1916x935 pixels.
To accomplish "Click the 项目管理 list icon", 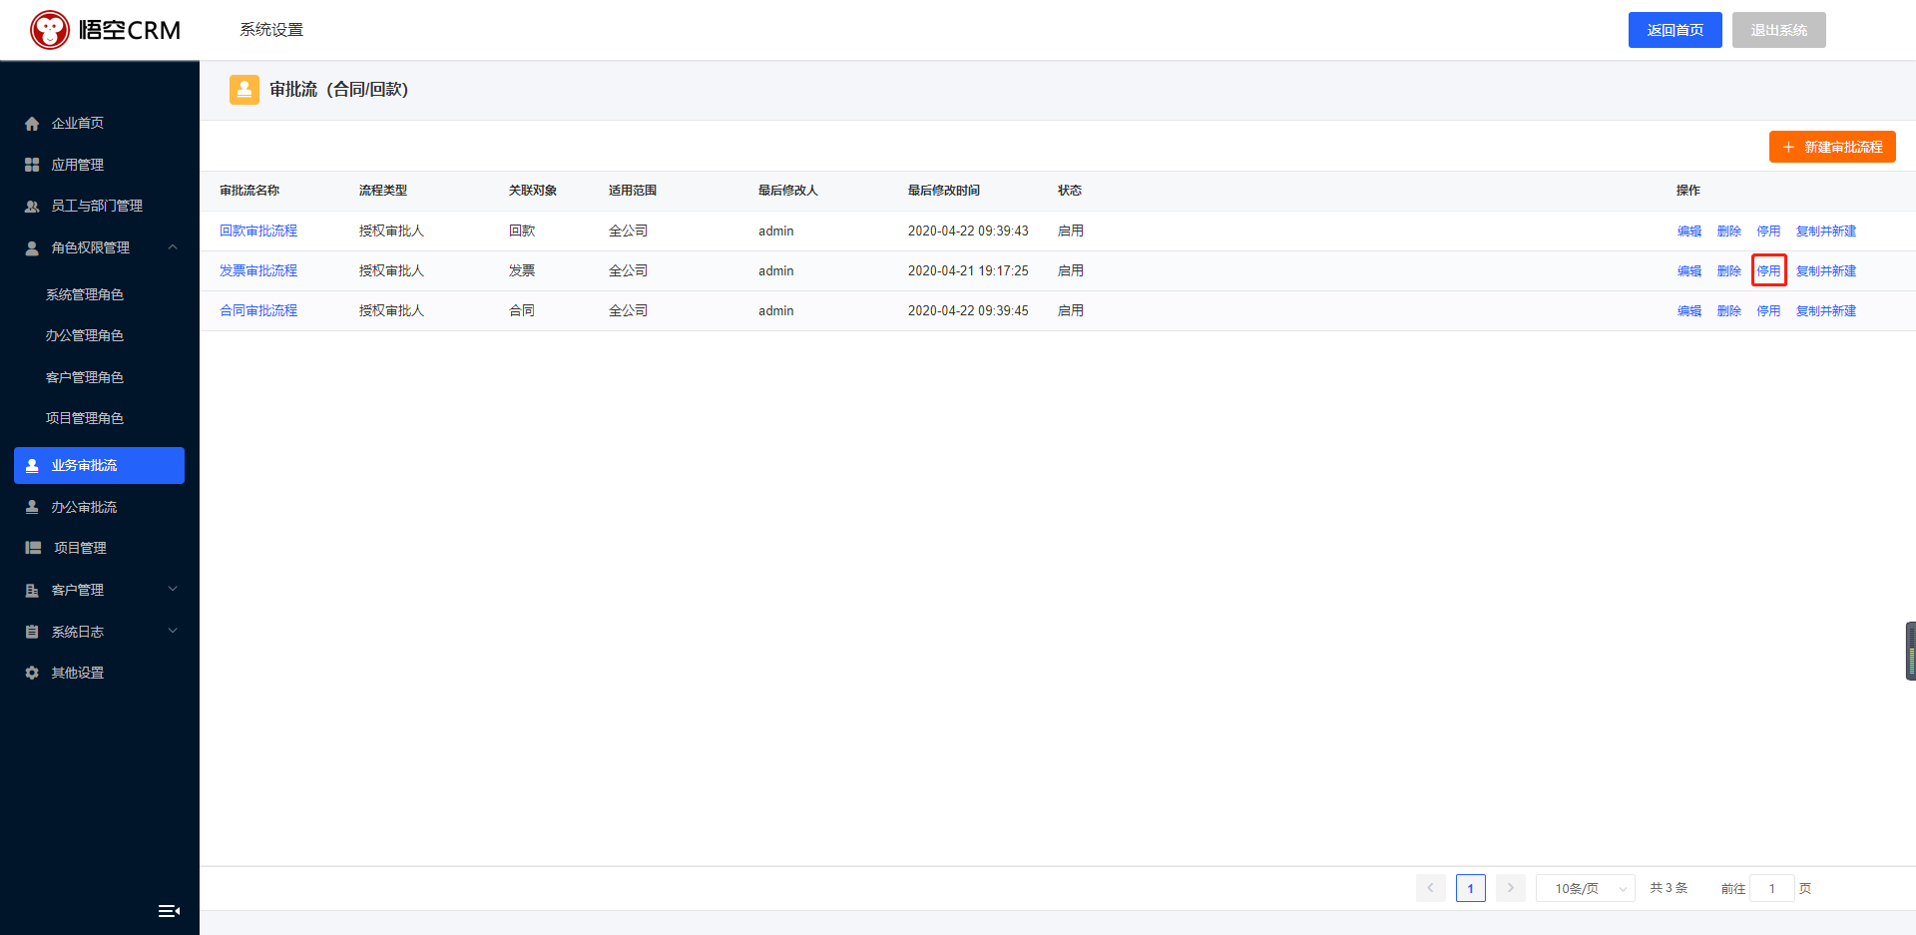I will pos(33,548).
